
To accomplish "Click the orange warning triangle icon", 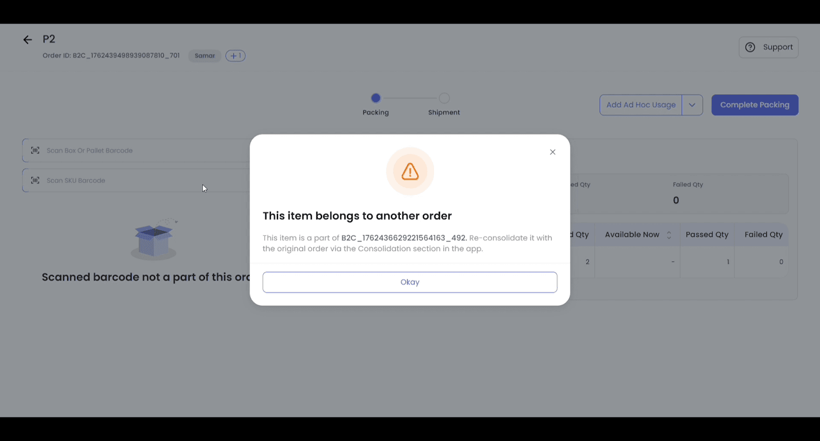I will point(410,171).
